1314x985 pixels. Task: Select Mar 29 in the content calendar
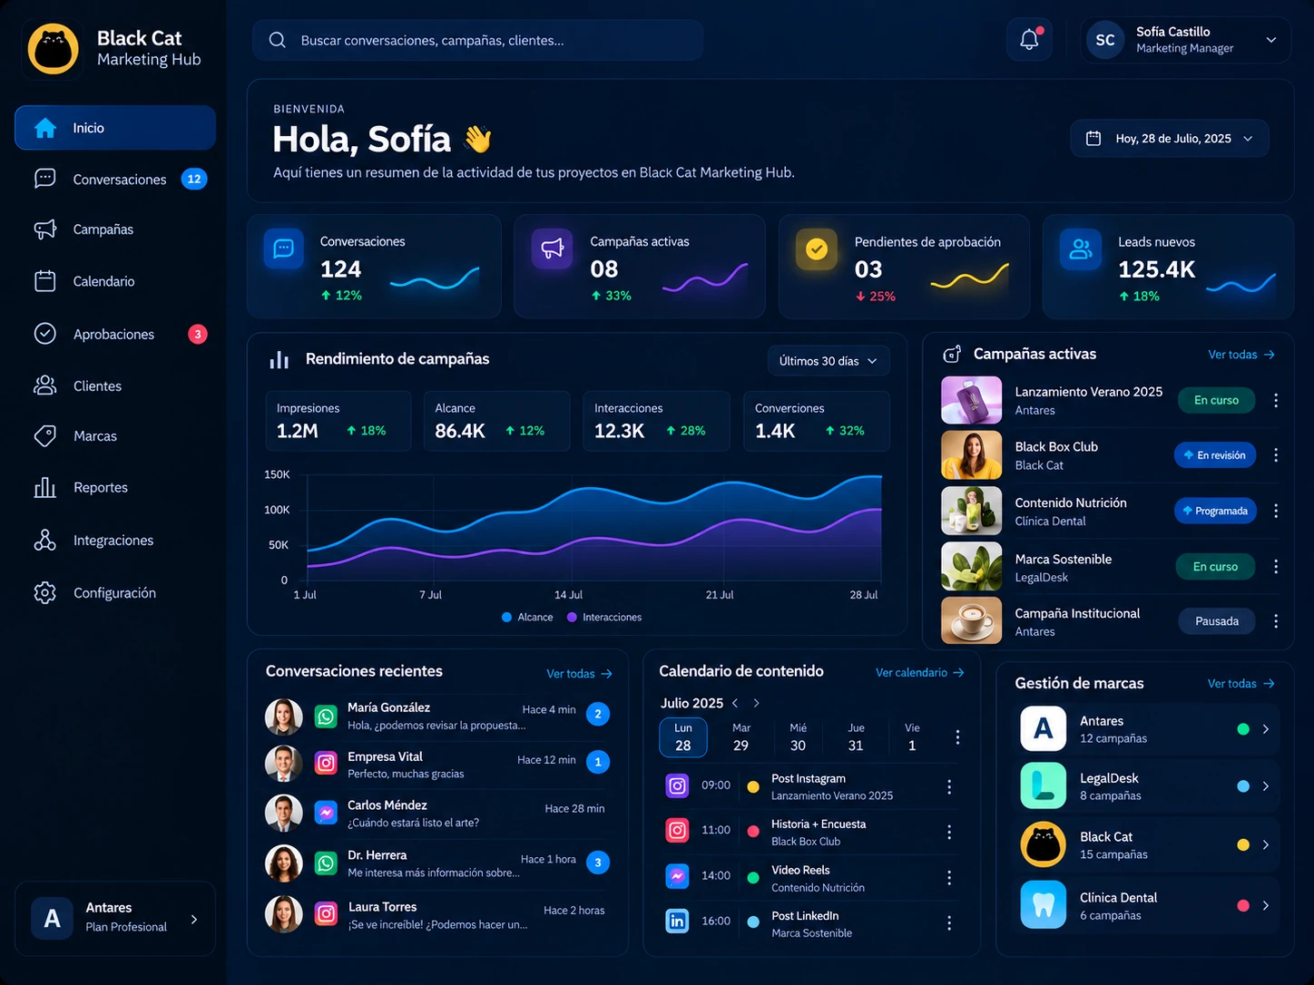[x=741, y=737]
